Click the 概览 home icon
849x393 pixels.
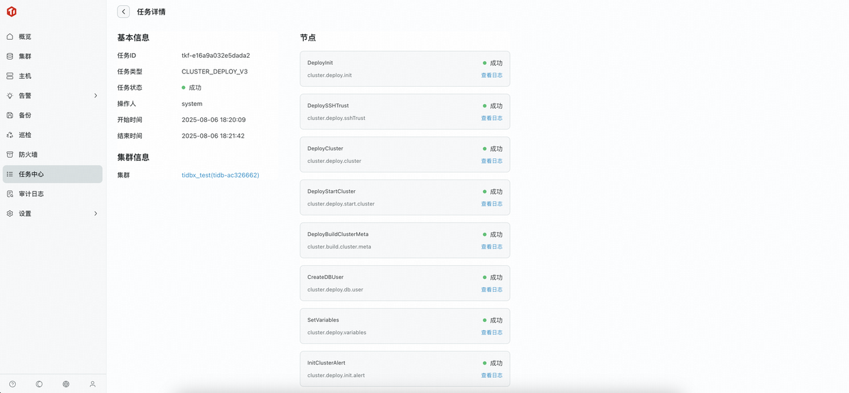pos(10,37)
